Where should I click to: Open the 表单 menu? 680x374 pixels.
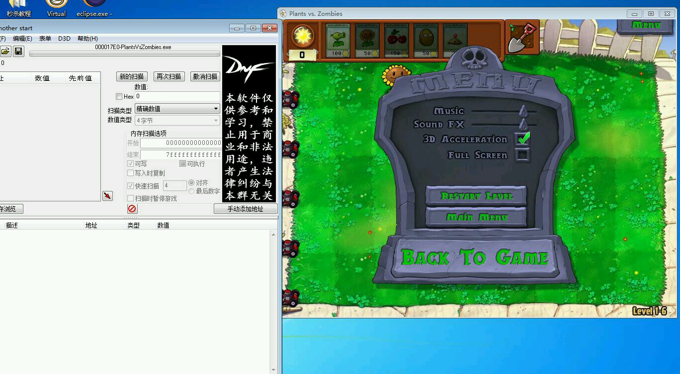tap(45, 38)
